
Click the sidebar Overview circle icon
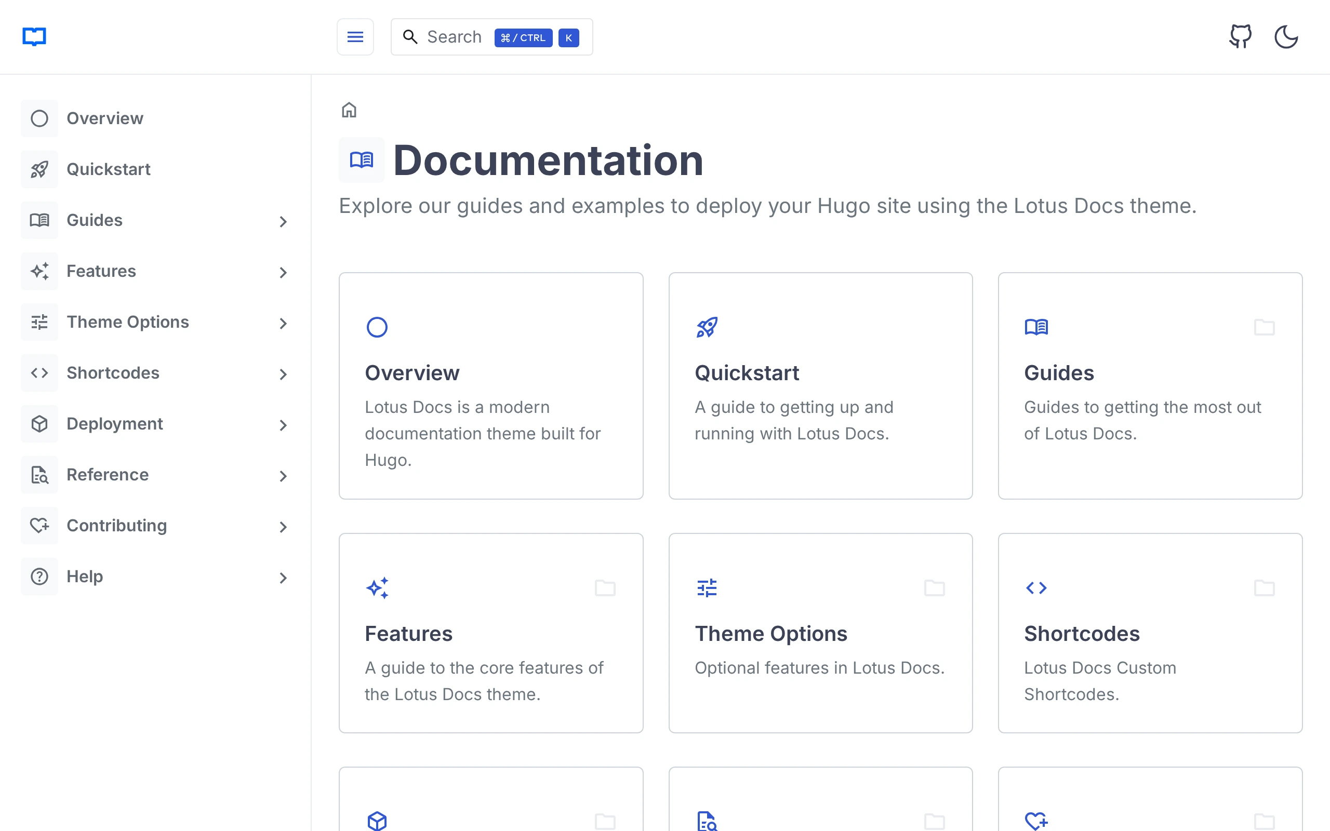pyautogui.click(x=39, y=118)
